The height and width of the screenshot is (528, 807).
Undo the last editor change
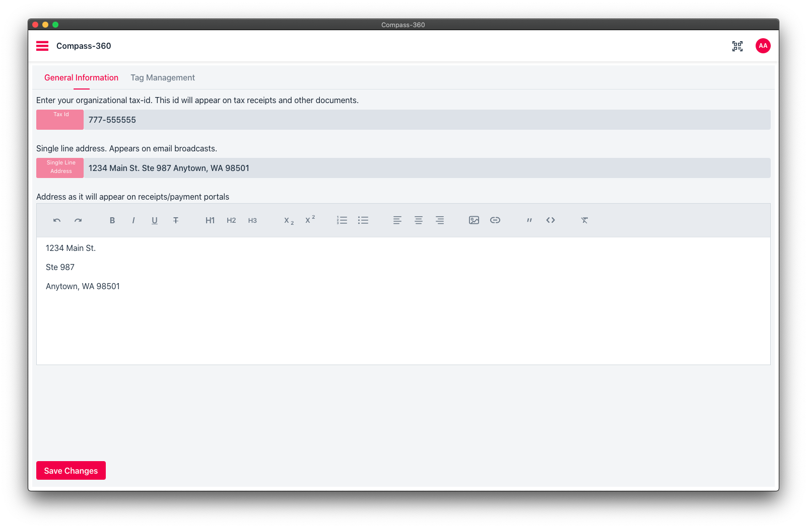(57, 220)
